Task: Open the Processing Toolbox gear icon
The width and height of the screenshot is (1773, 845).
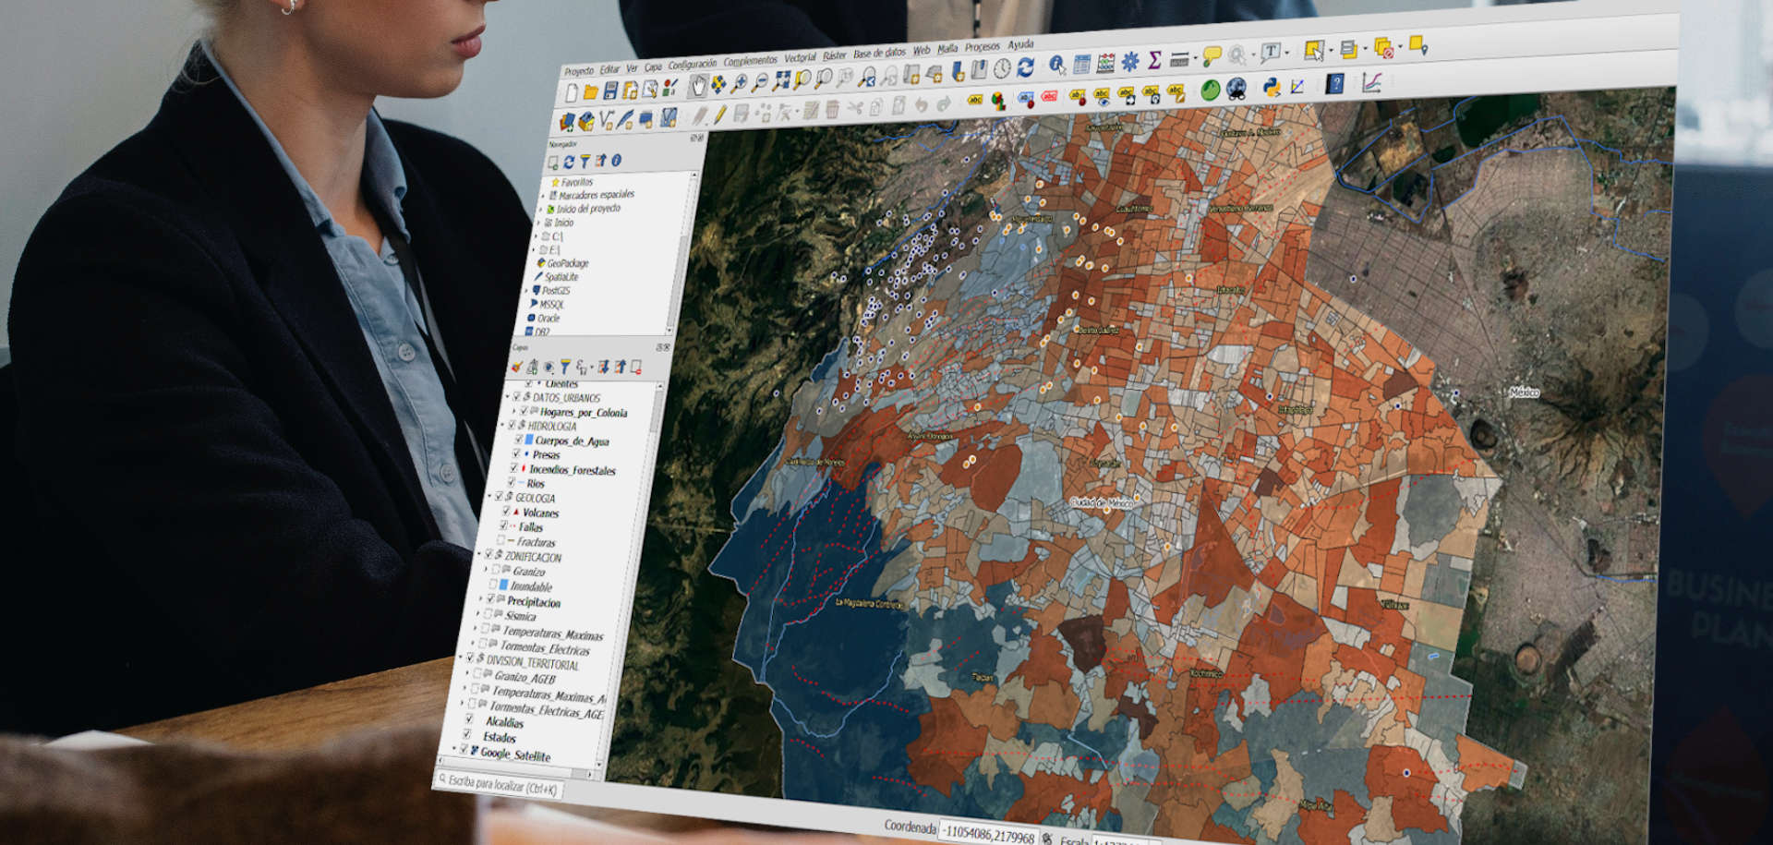Action: [1130, 61]
